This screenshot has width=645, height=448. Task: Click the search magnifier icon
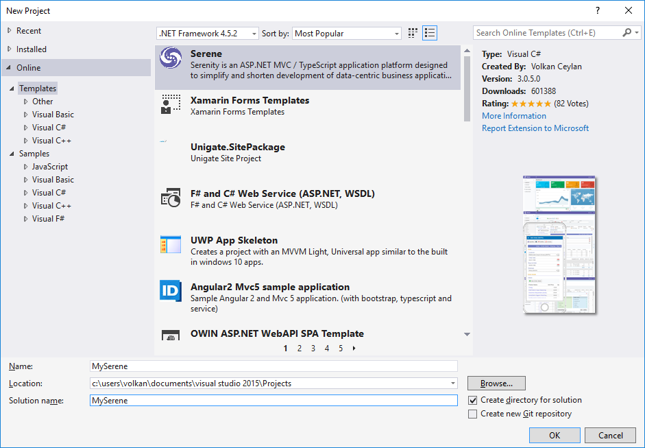tap(627, 33)
